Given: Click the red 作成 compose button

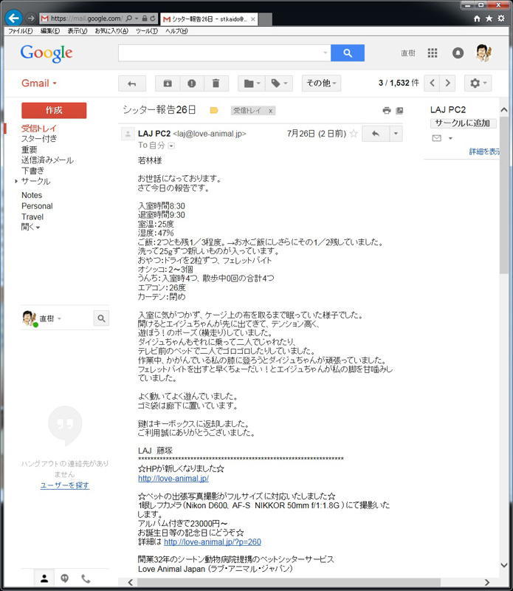Looking at the screenshot, I should coord(54,110).
